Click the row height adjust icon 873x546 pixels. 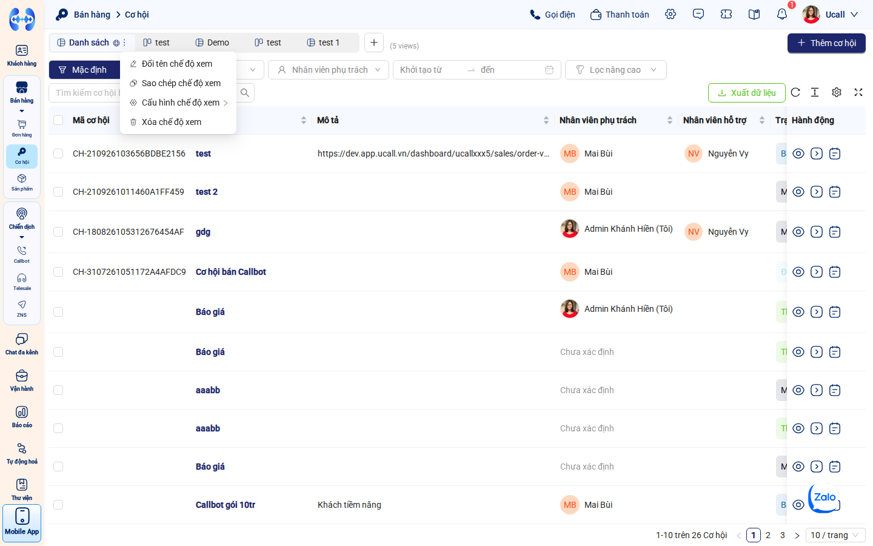[x=815, y=92]
